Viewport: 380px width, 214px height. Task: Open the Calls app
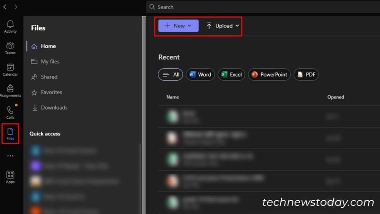pos(10,111)
